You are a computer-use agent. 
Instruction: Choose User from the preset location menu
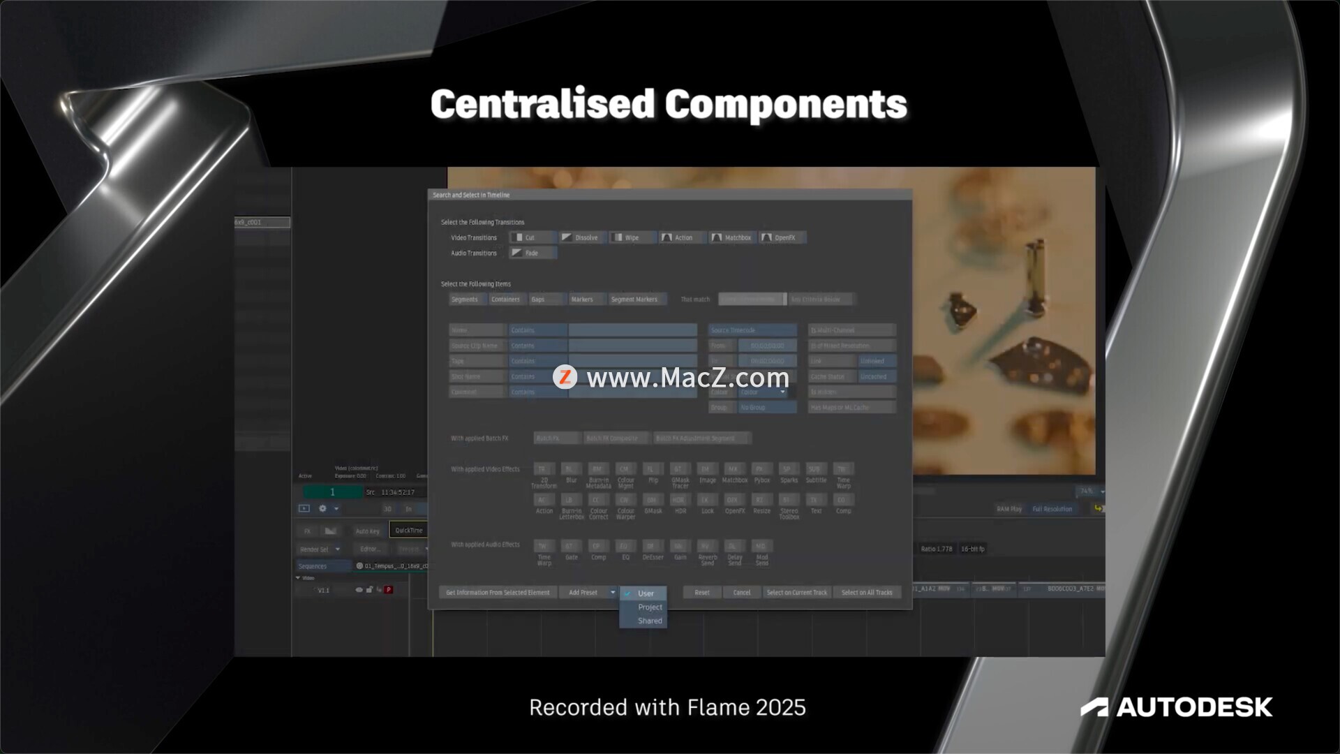(643, 593)
